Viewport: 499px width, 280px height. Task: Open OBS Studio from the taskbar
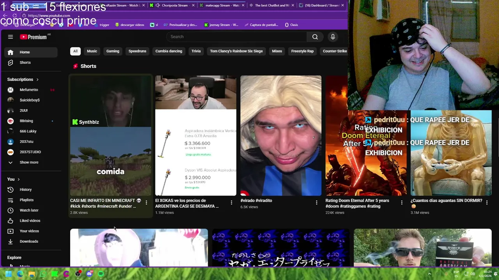point(78,274)
